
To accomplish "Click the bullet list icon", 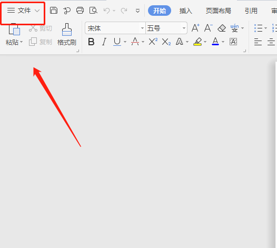I will click(x=258, y=28).
